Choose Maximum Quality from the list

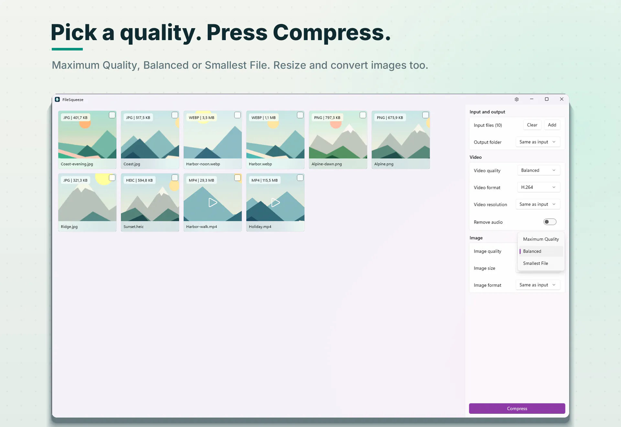coord(541,239)
